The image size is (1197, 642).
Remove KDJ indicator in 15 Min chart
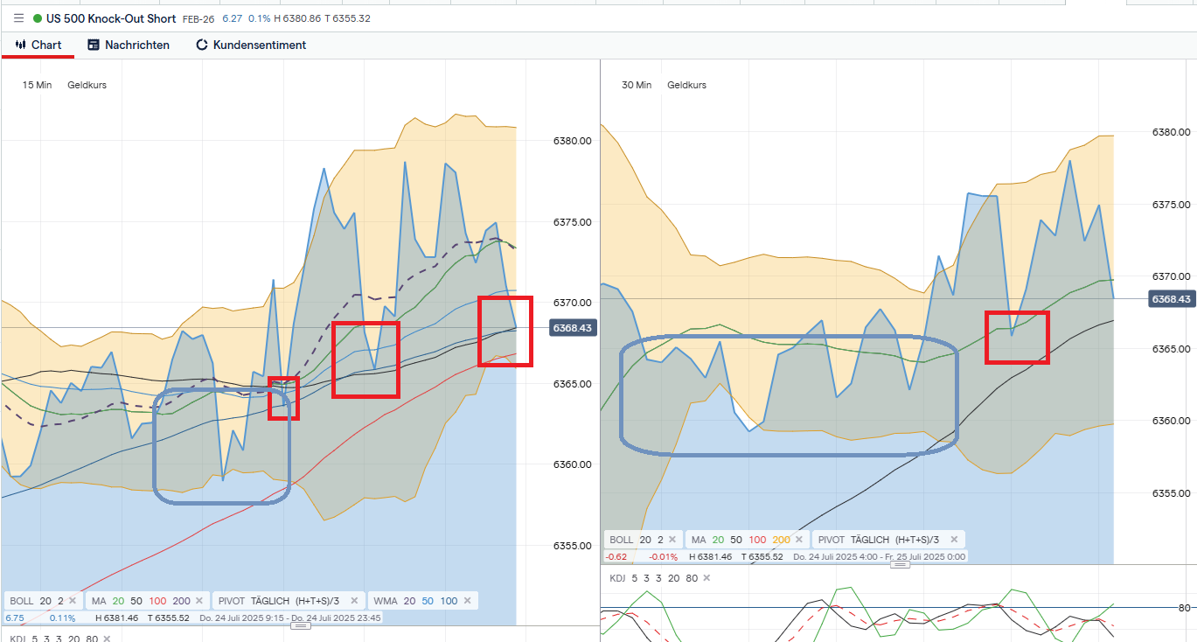coord(107,639)
